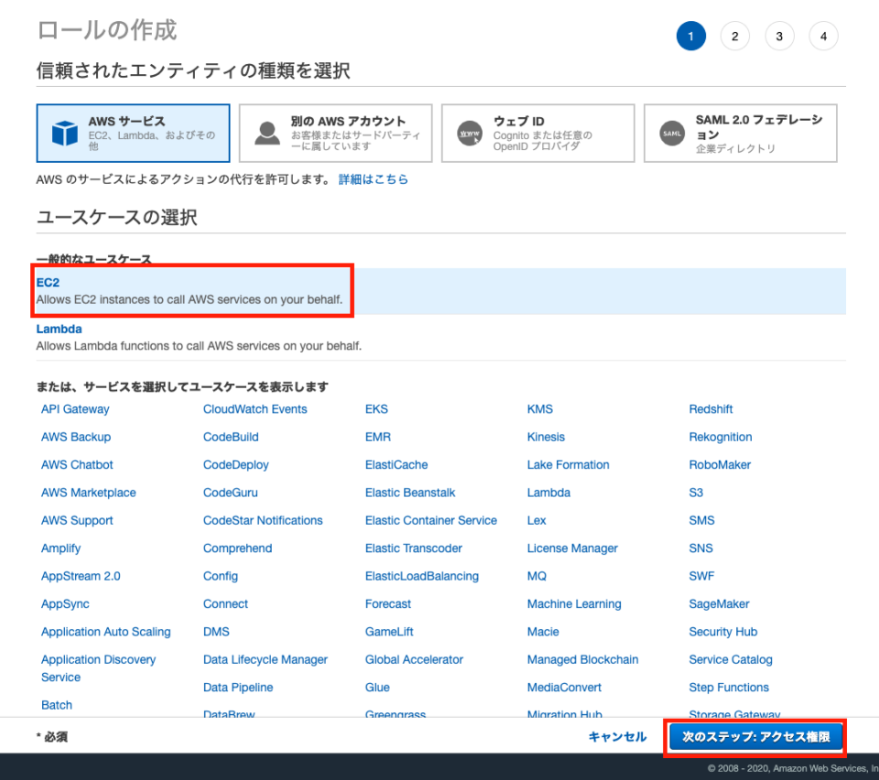Select the S3 service
Viewport: 879px width, 780px height.
pos(696,493)
